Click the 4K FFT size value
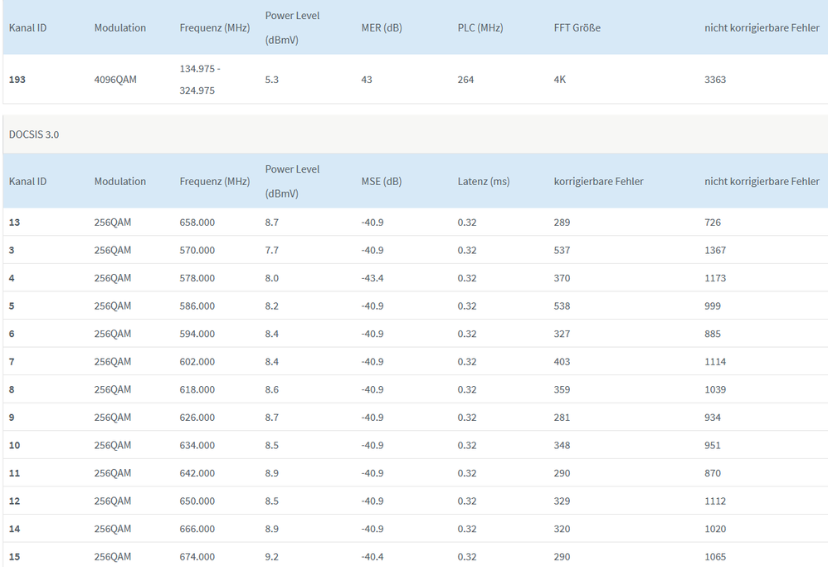828x567 pixels. point(560,80)
